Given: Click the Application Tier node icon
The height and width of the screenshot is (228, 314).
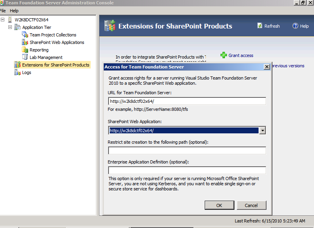Looking at the screenshot, I should (17, 27).
